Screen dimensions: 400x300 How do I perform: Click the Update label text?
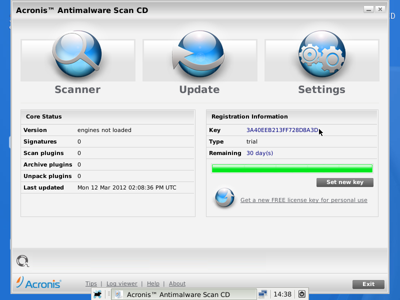(x=199, y=89)
